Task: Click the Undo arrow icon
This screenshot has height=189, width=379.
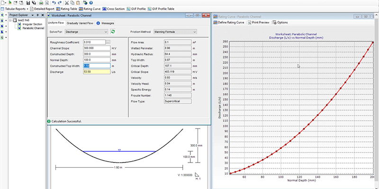Action: click(x=53, y=2)
